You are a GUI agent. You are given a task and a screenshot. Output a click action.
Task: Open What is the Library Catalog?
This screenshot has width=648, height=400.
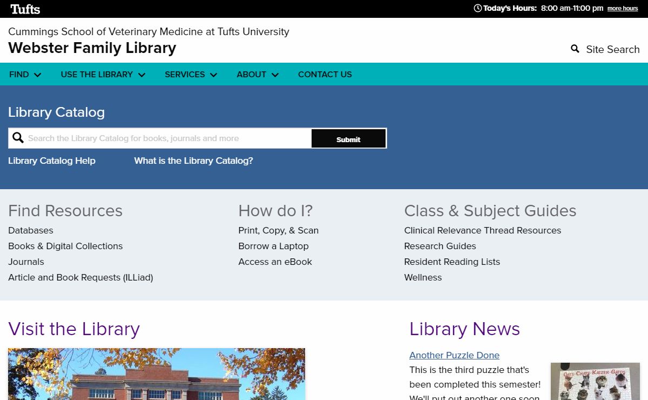pos(193,161)
